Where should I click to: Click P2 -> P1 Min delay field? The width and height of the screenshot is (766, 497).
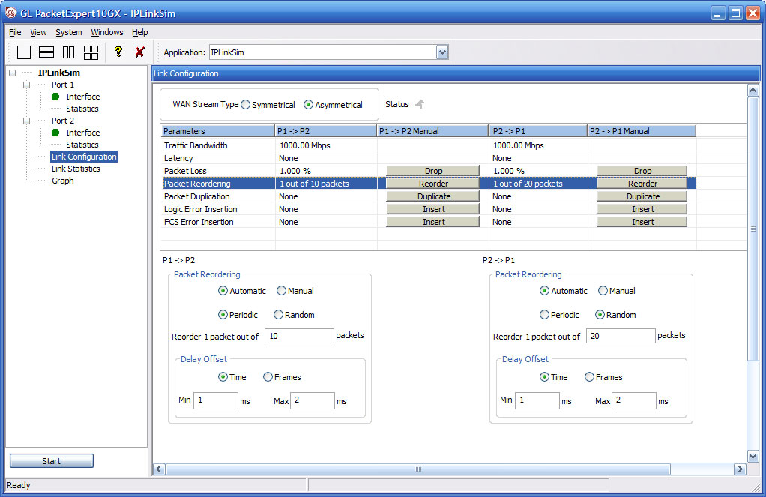(537, 400)
